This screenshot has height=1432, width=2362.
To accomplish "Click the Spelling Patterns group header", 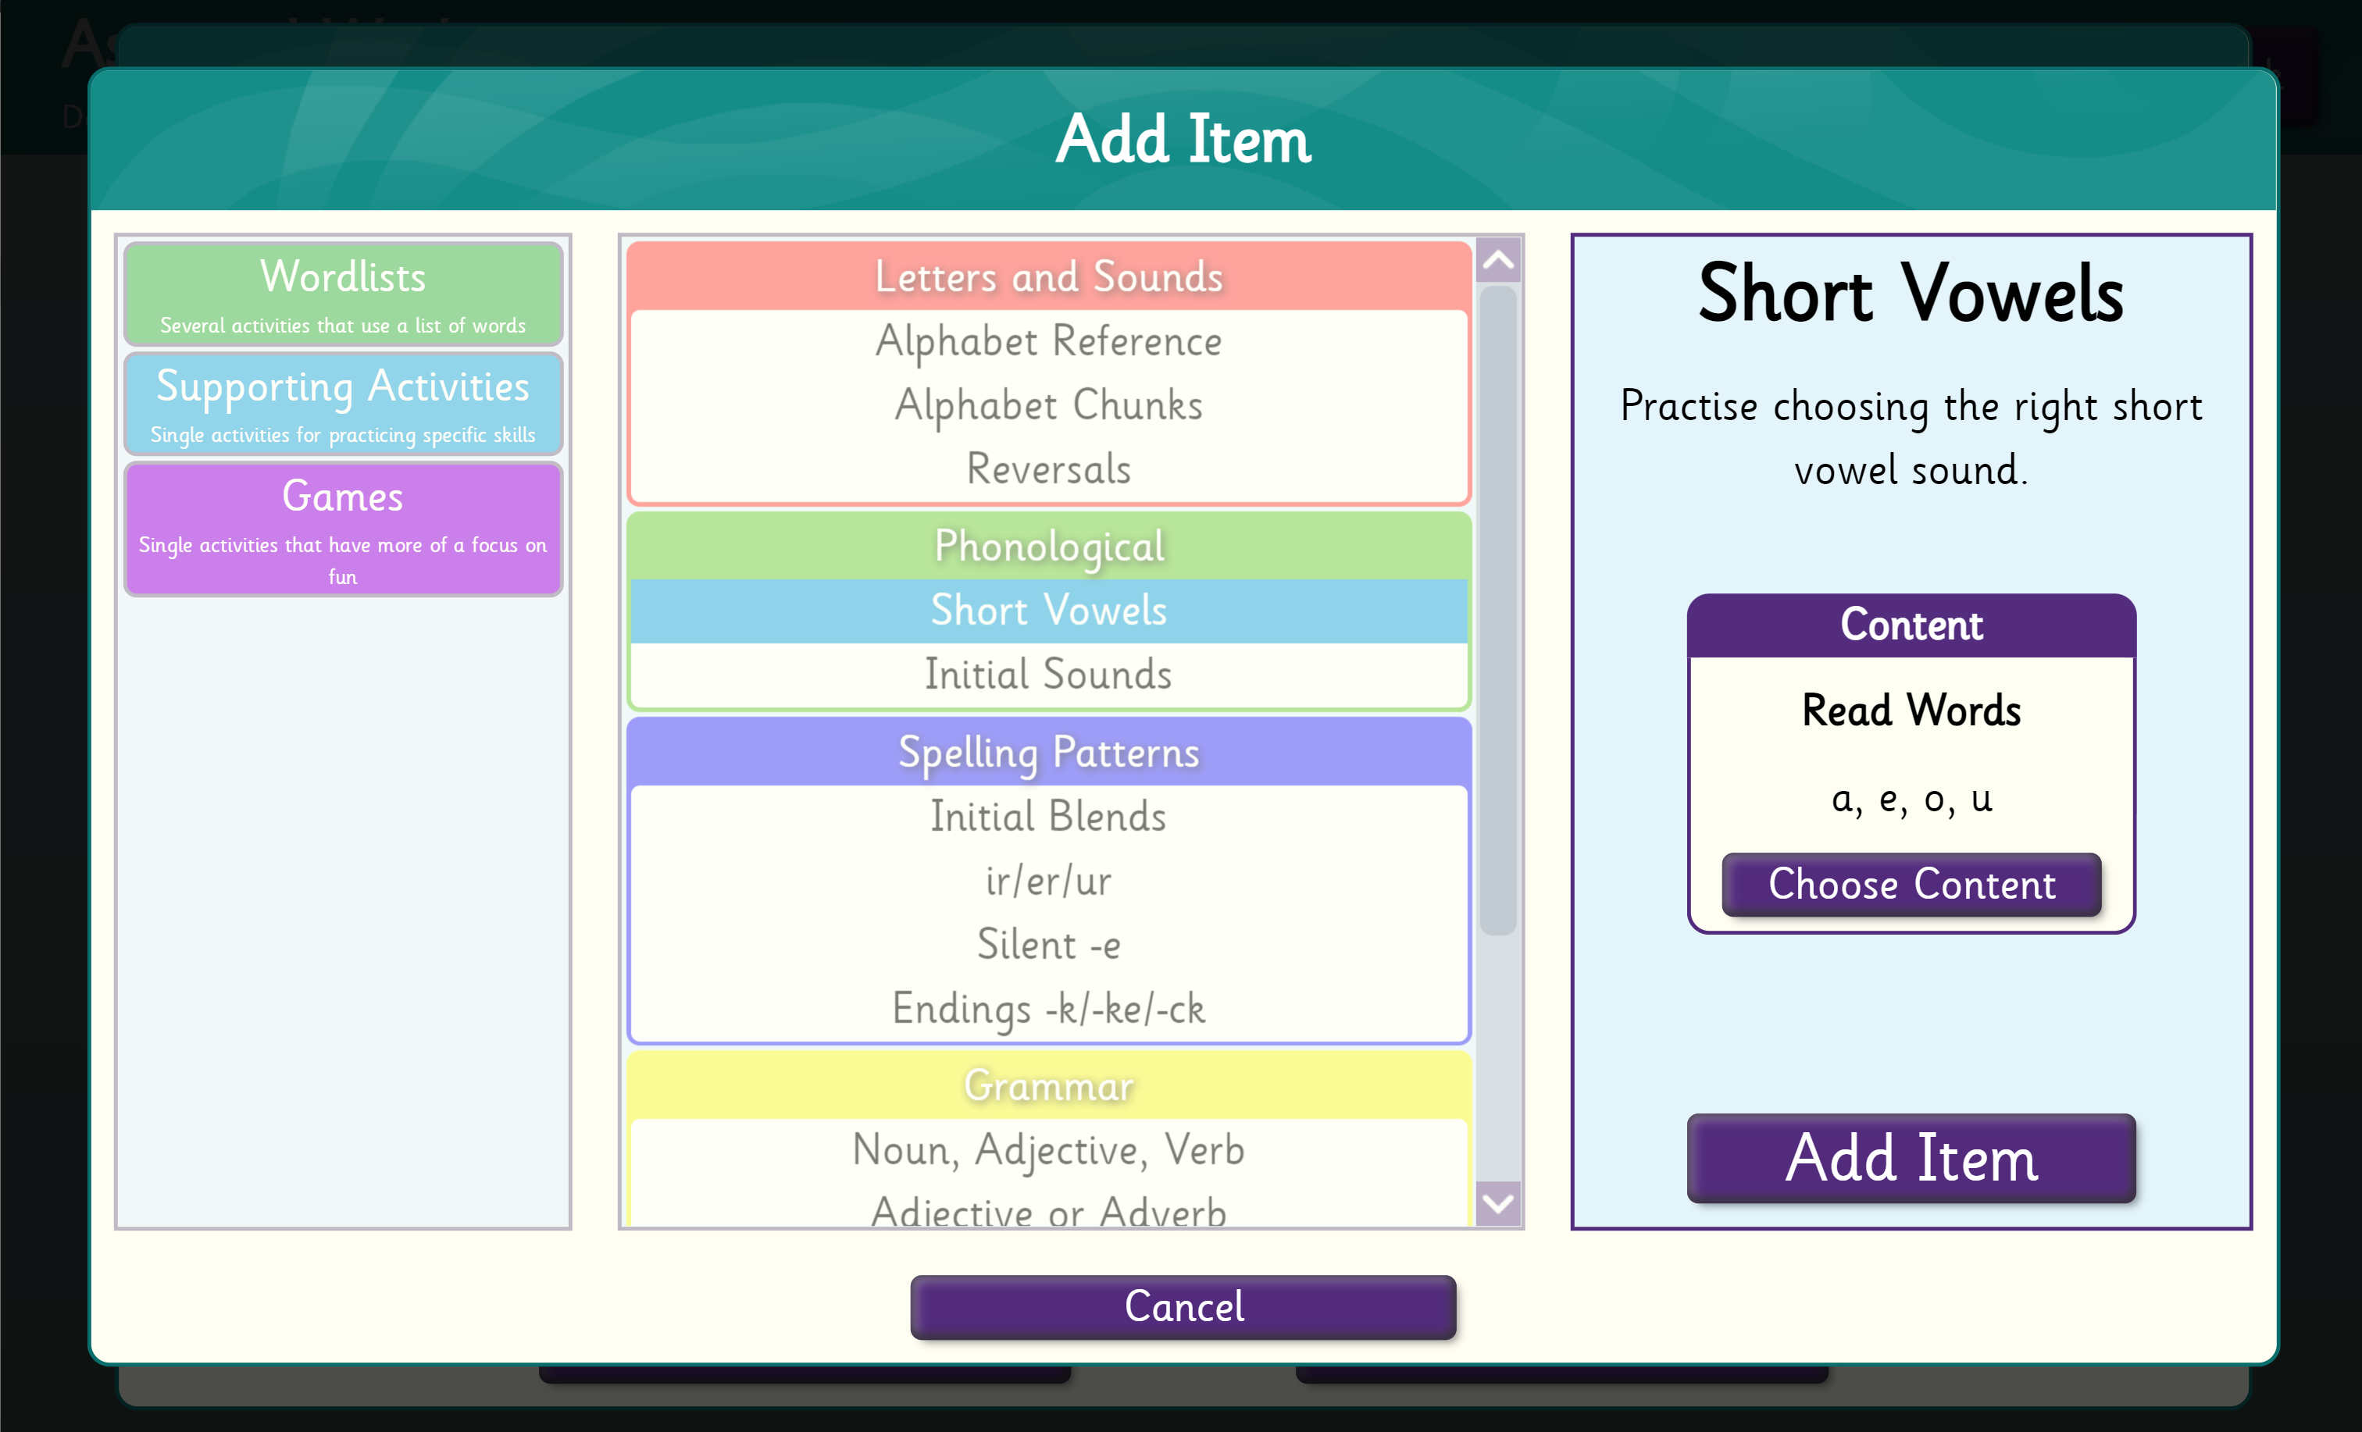I will click(1049, 751).
